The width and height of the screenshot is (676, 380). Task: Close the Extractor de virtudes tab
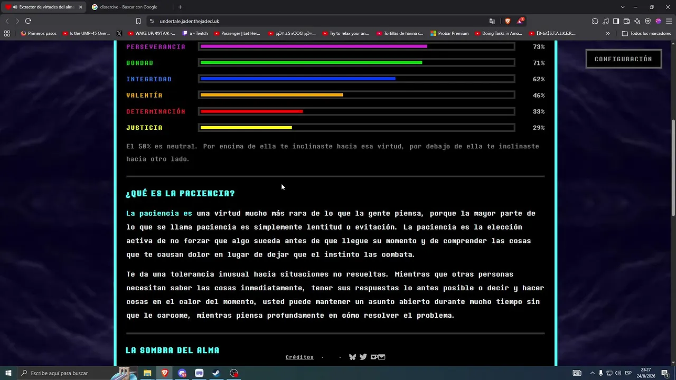(80, 7)
